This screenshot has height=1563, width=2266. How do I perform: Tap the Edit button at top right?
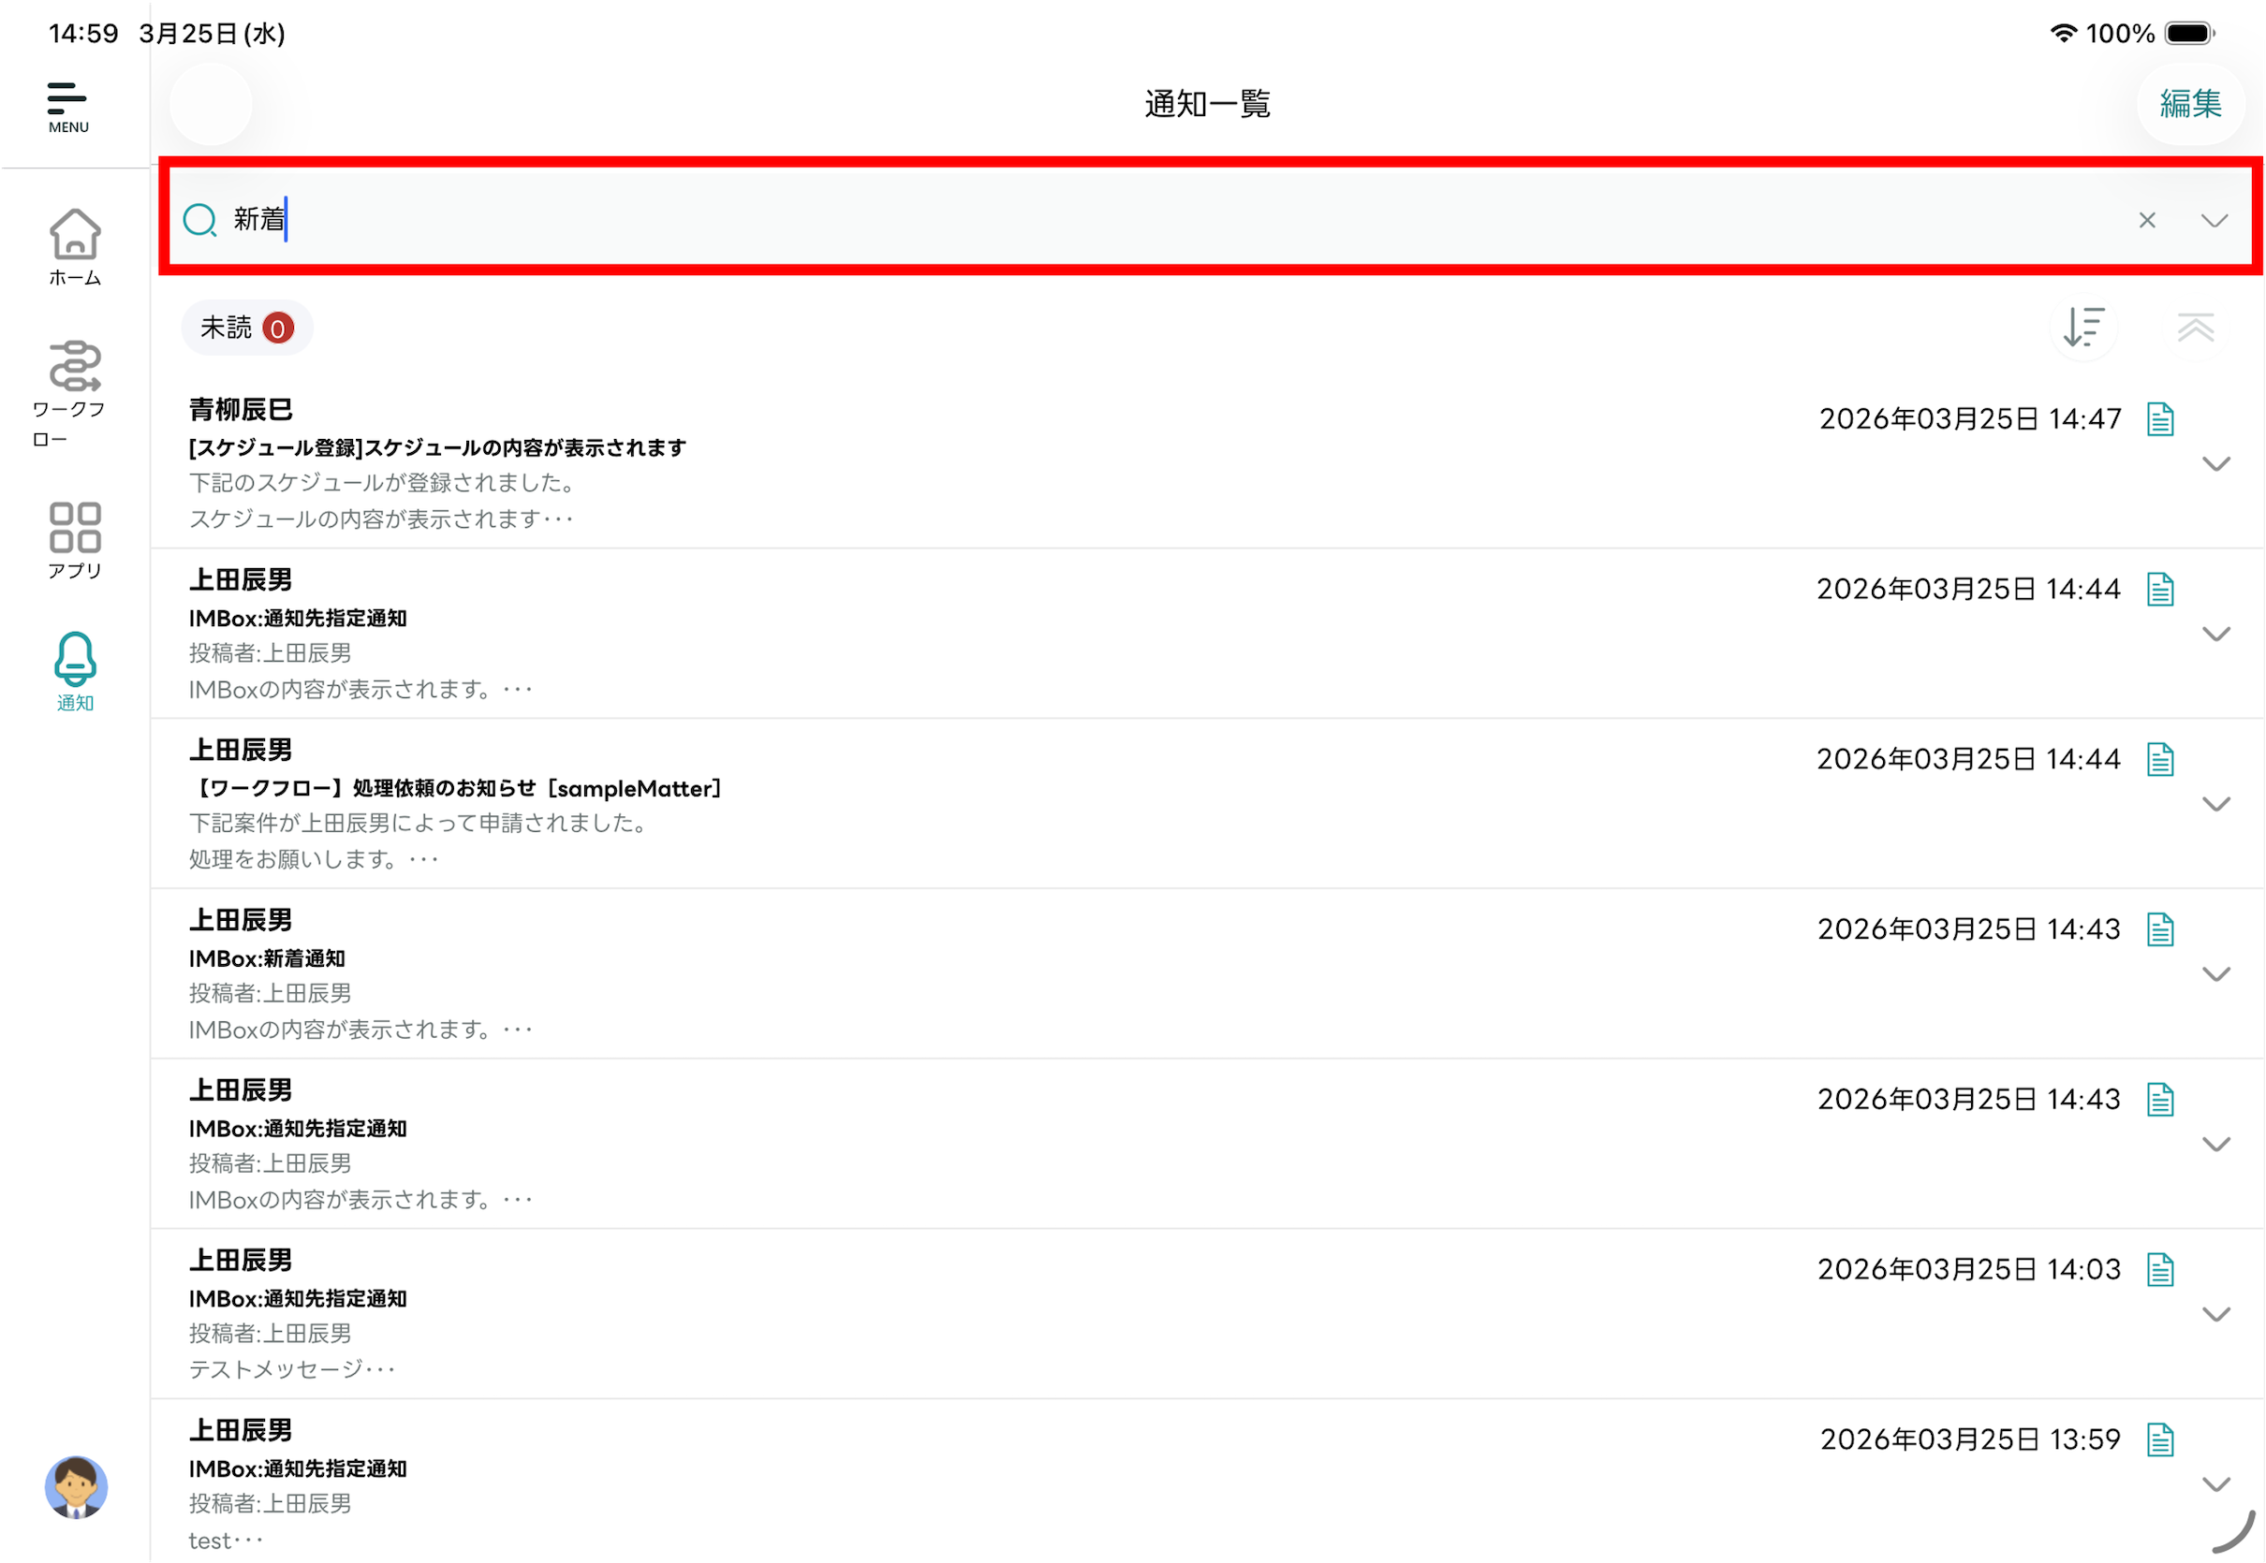[2189, 104]
